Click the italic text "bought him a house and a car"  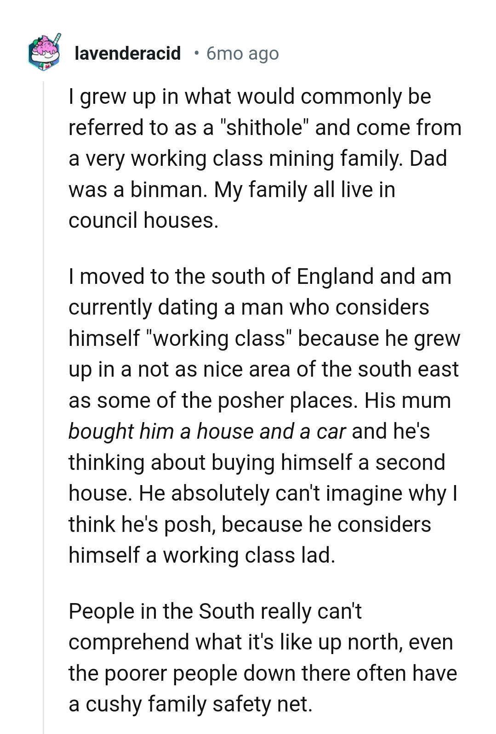click(x=206, y=432)
